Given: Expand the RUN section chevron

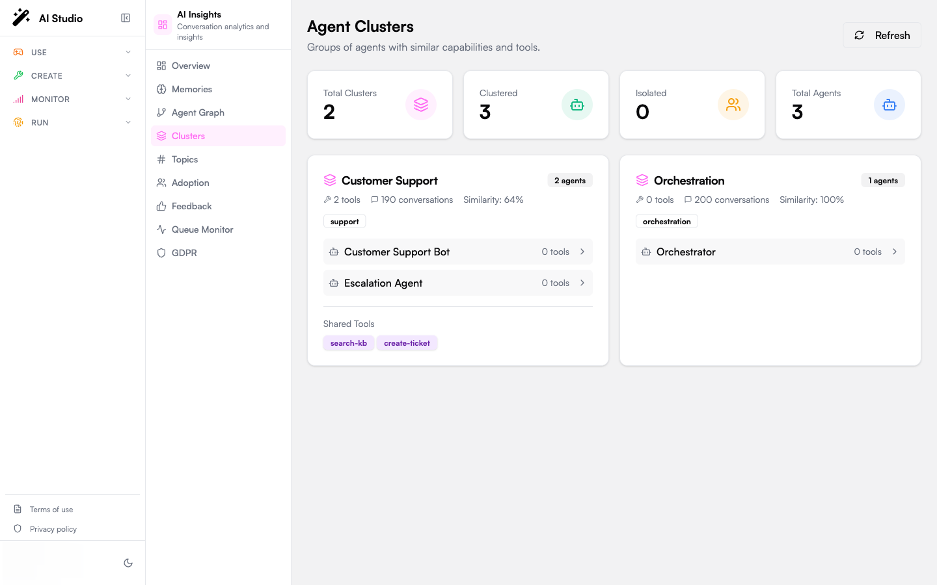Looking at the screenshot, I should click(128, 122).
